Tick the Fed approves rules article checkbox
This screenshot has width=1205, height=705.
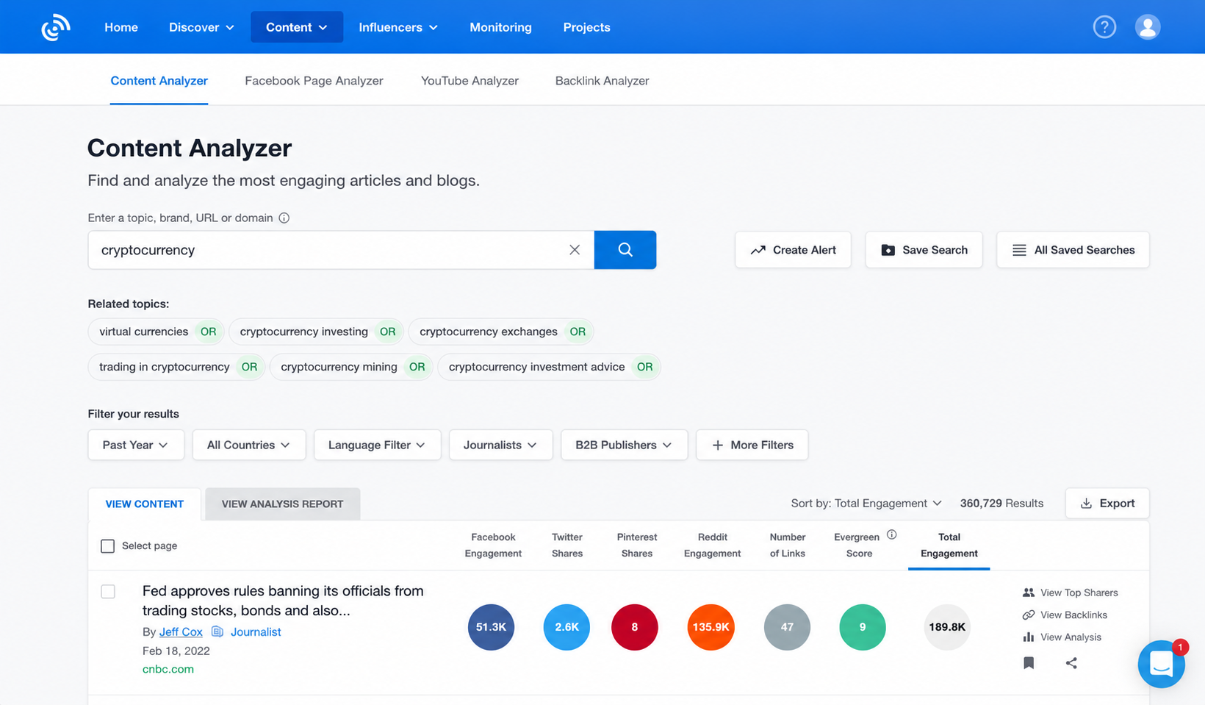point(108,592)
